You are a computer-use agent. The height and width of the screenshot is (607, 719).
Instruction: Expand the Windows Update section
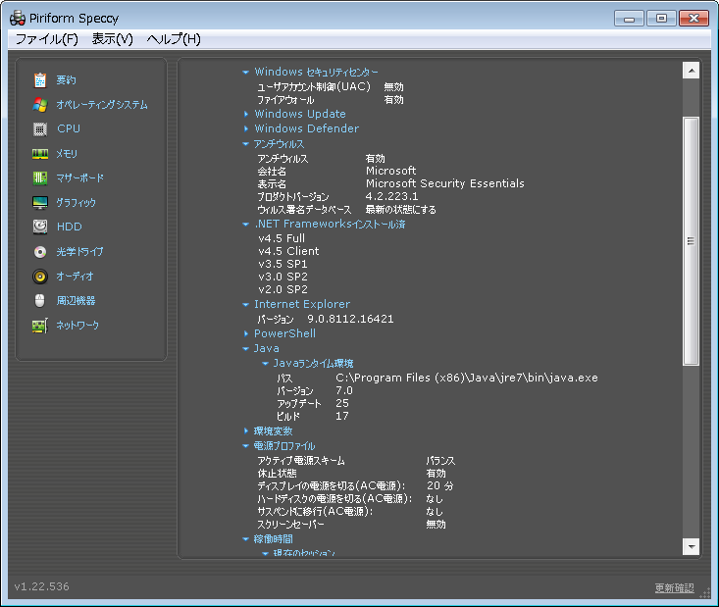tap(246, 114)
